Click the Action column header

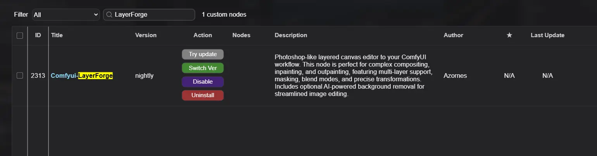point(203,35)
